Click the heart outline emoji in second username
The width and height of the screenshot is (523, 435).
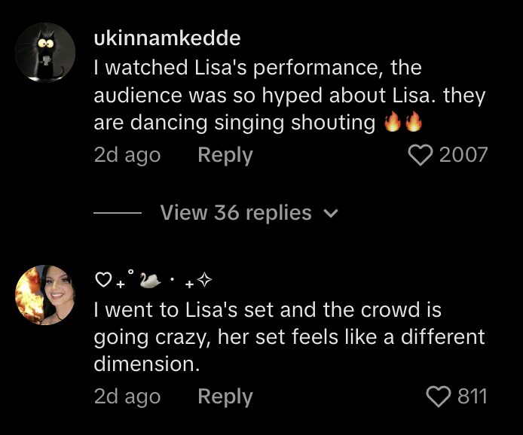coord(102,281)
